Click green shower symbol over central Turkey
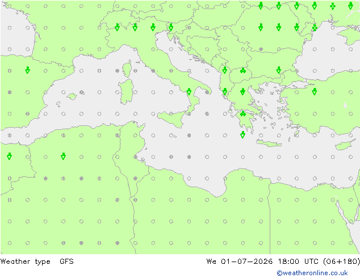The height and width of the screenshot is (278, 360). tap(315, 91)
